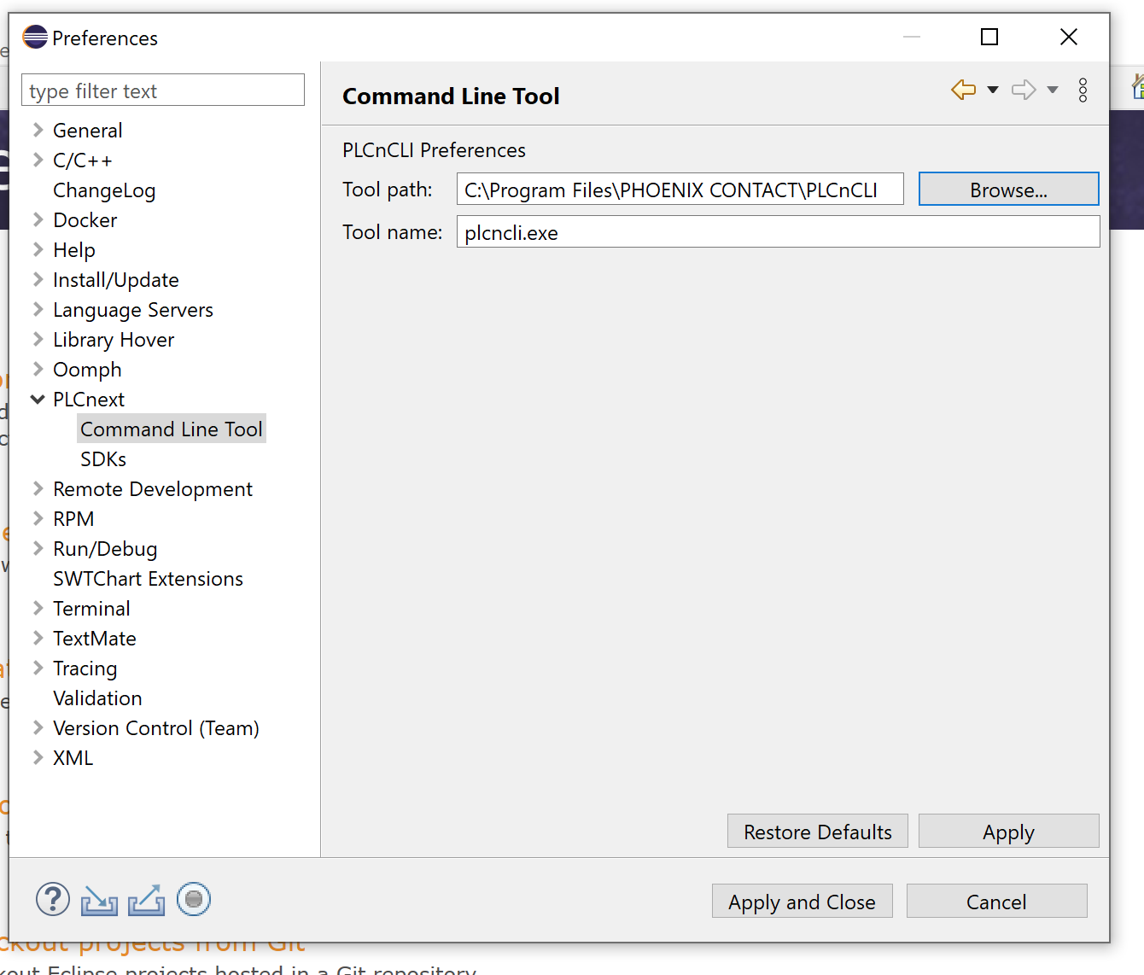Maximize the Preferences dialog
This screenshot has width=1144, height=975.
(x=989, y=37)
